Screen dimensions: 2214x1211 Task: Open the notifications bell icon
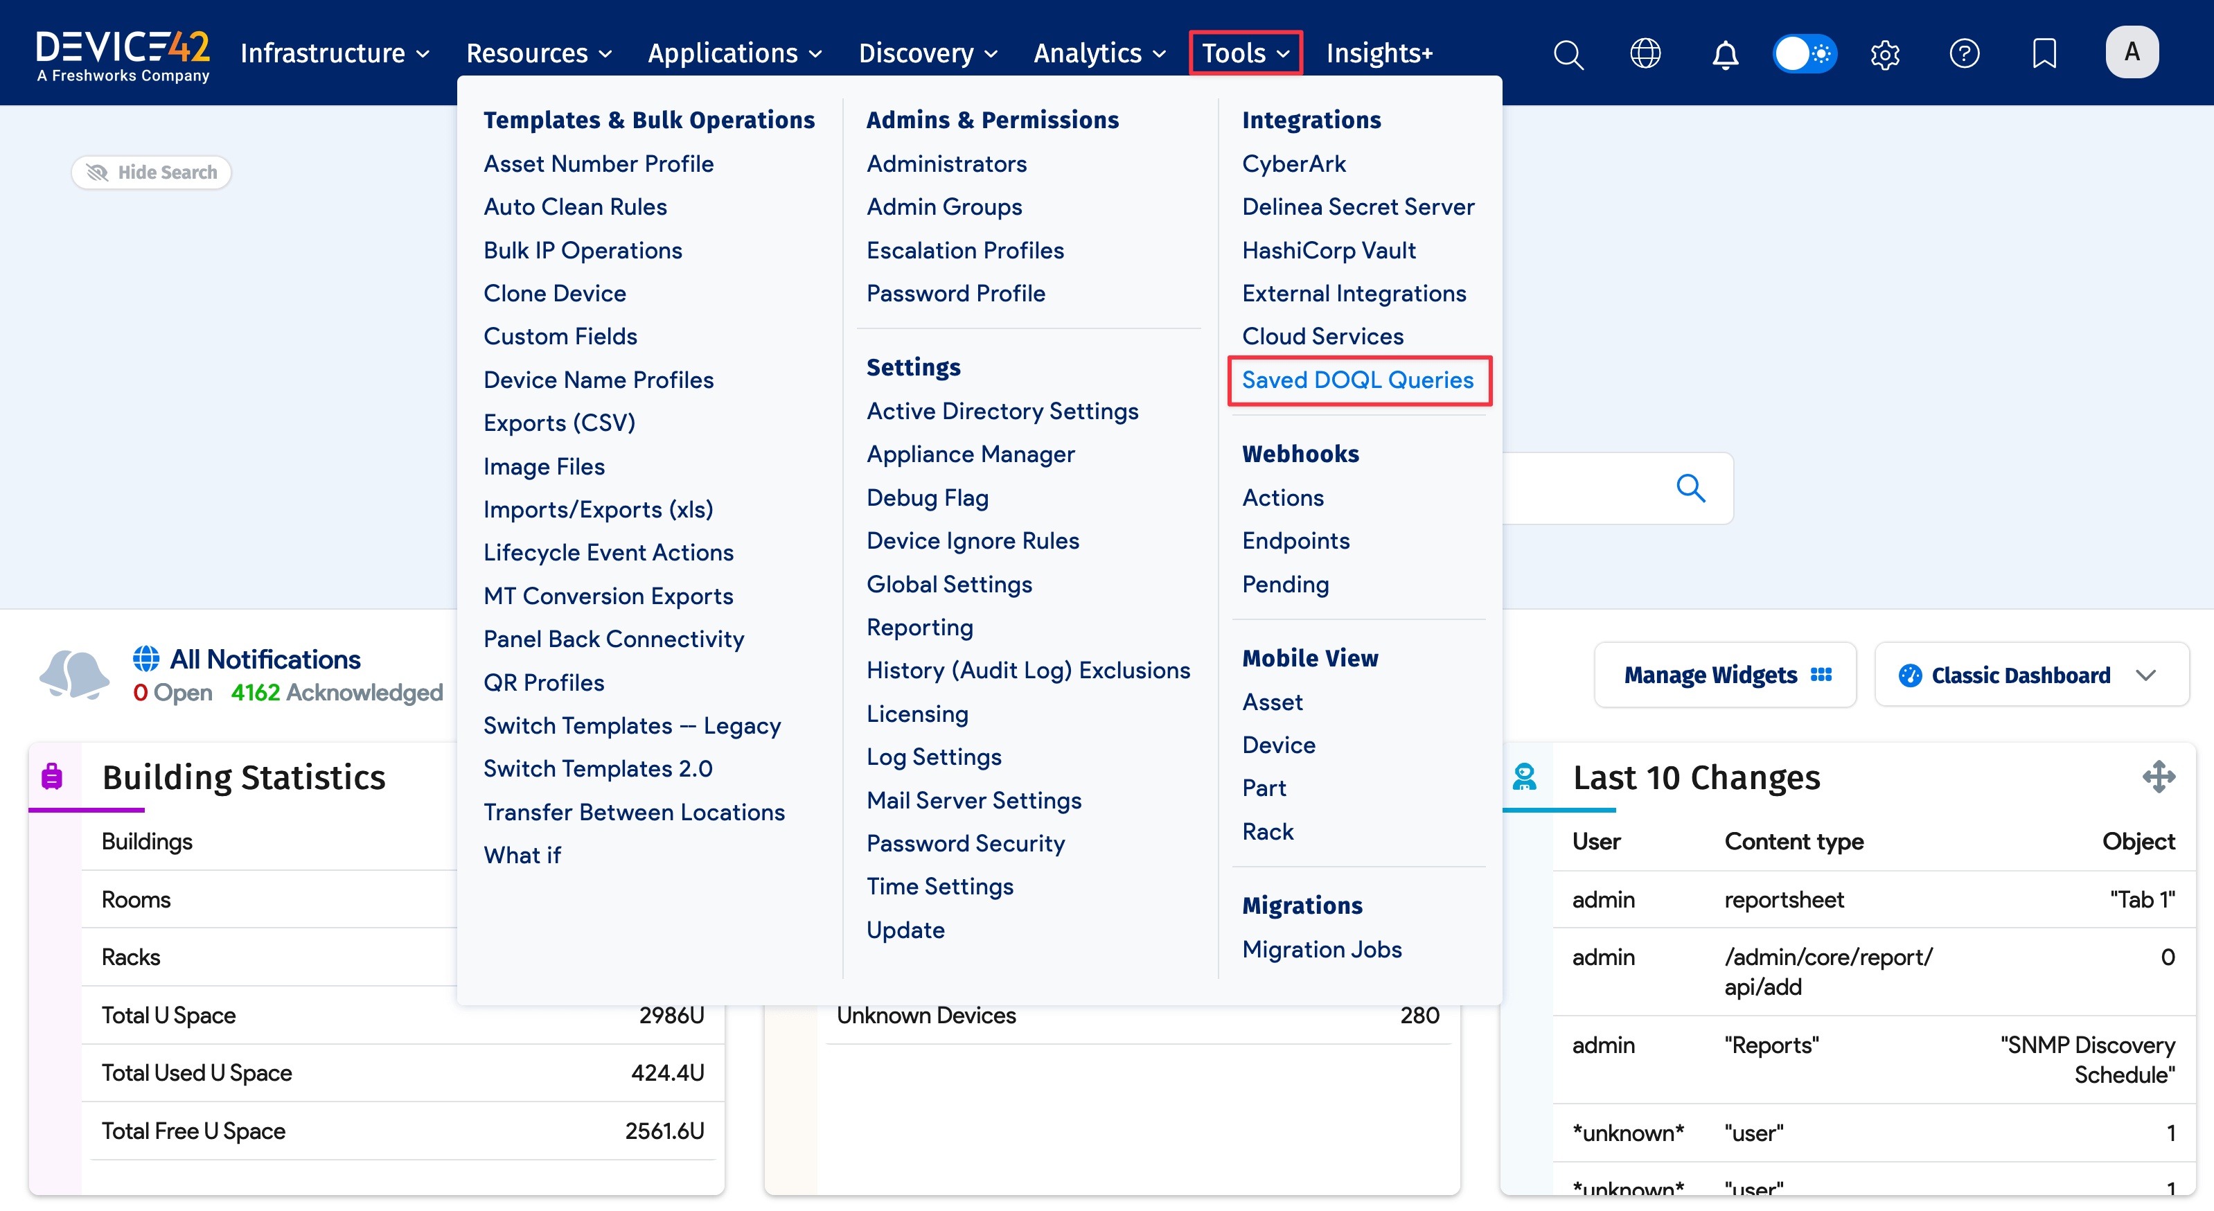(1725, 54)
